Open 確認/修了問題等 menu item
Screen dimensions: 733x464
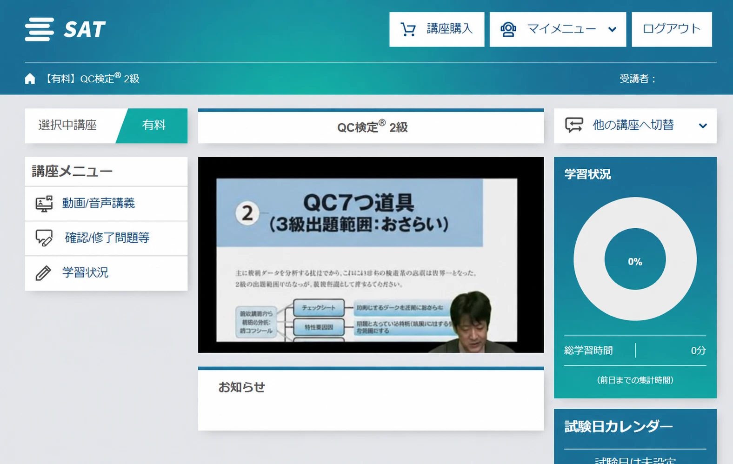pos(106,238)
